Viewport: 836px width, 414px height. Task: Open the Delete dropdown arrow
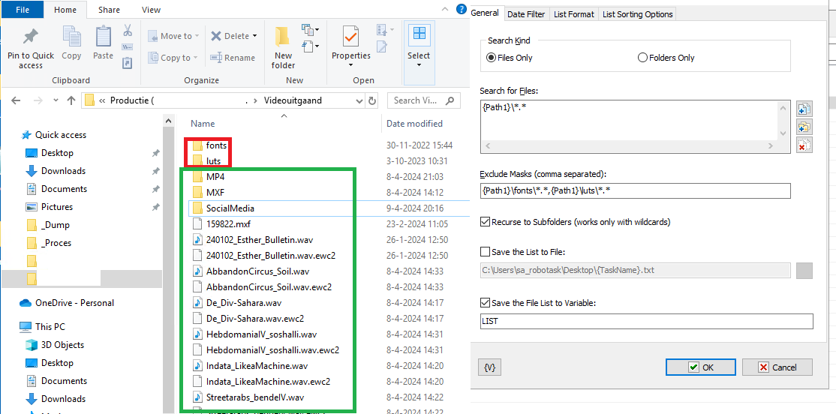(x=254, y=36)
